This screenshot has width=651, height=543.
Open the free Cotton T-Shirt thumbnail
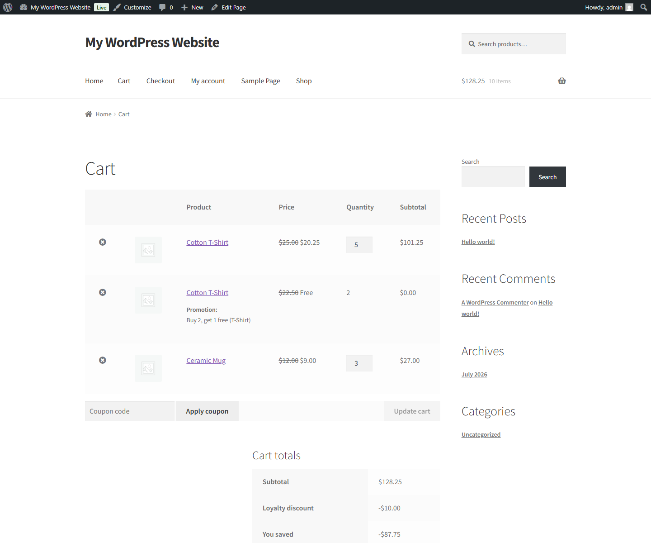click(148, 300)
